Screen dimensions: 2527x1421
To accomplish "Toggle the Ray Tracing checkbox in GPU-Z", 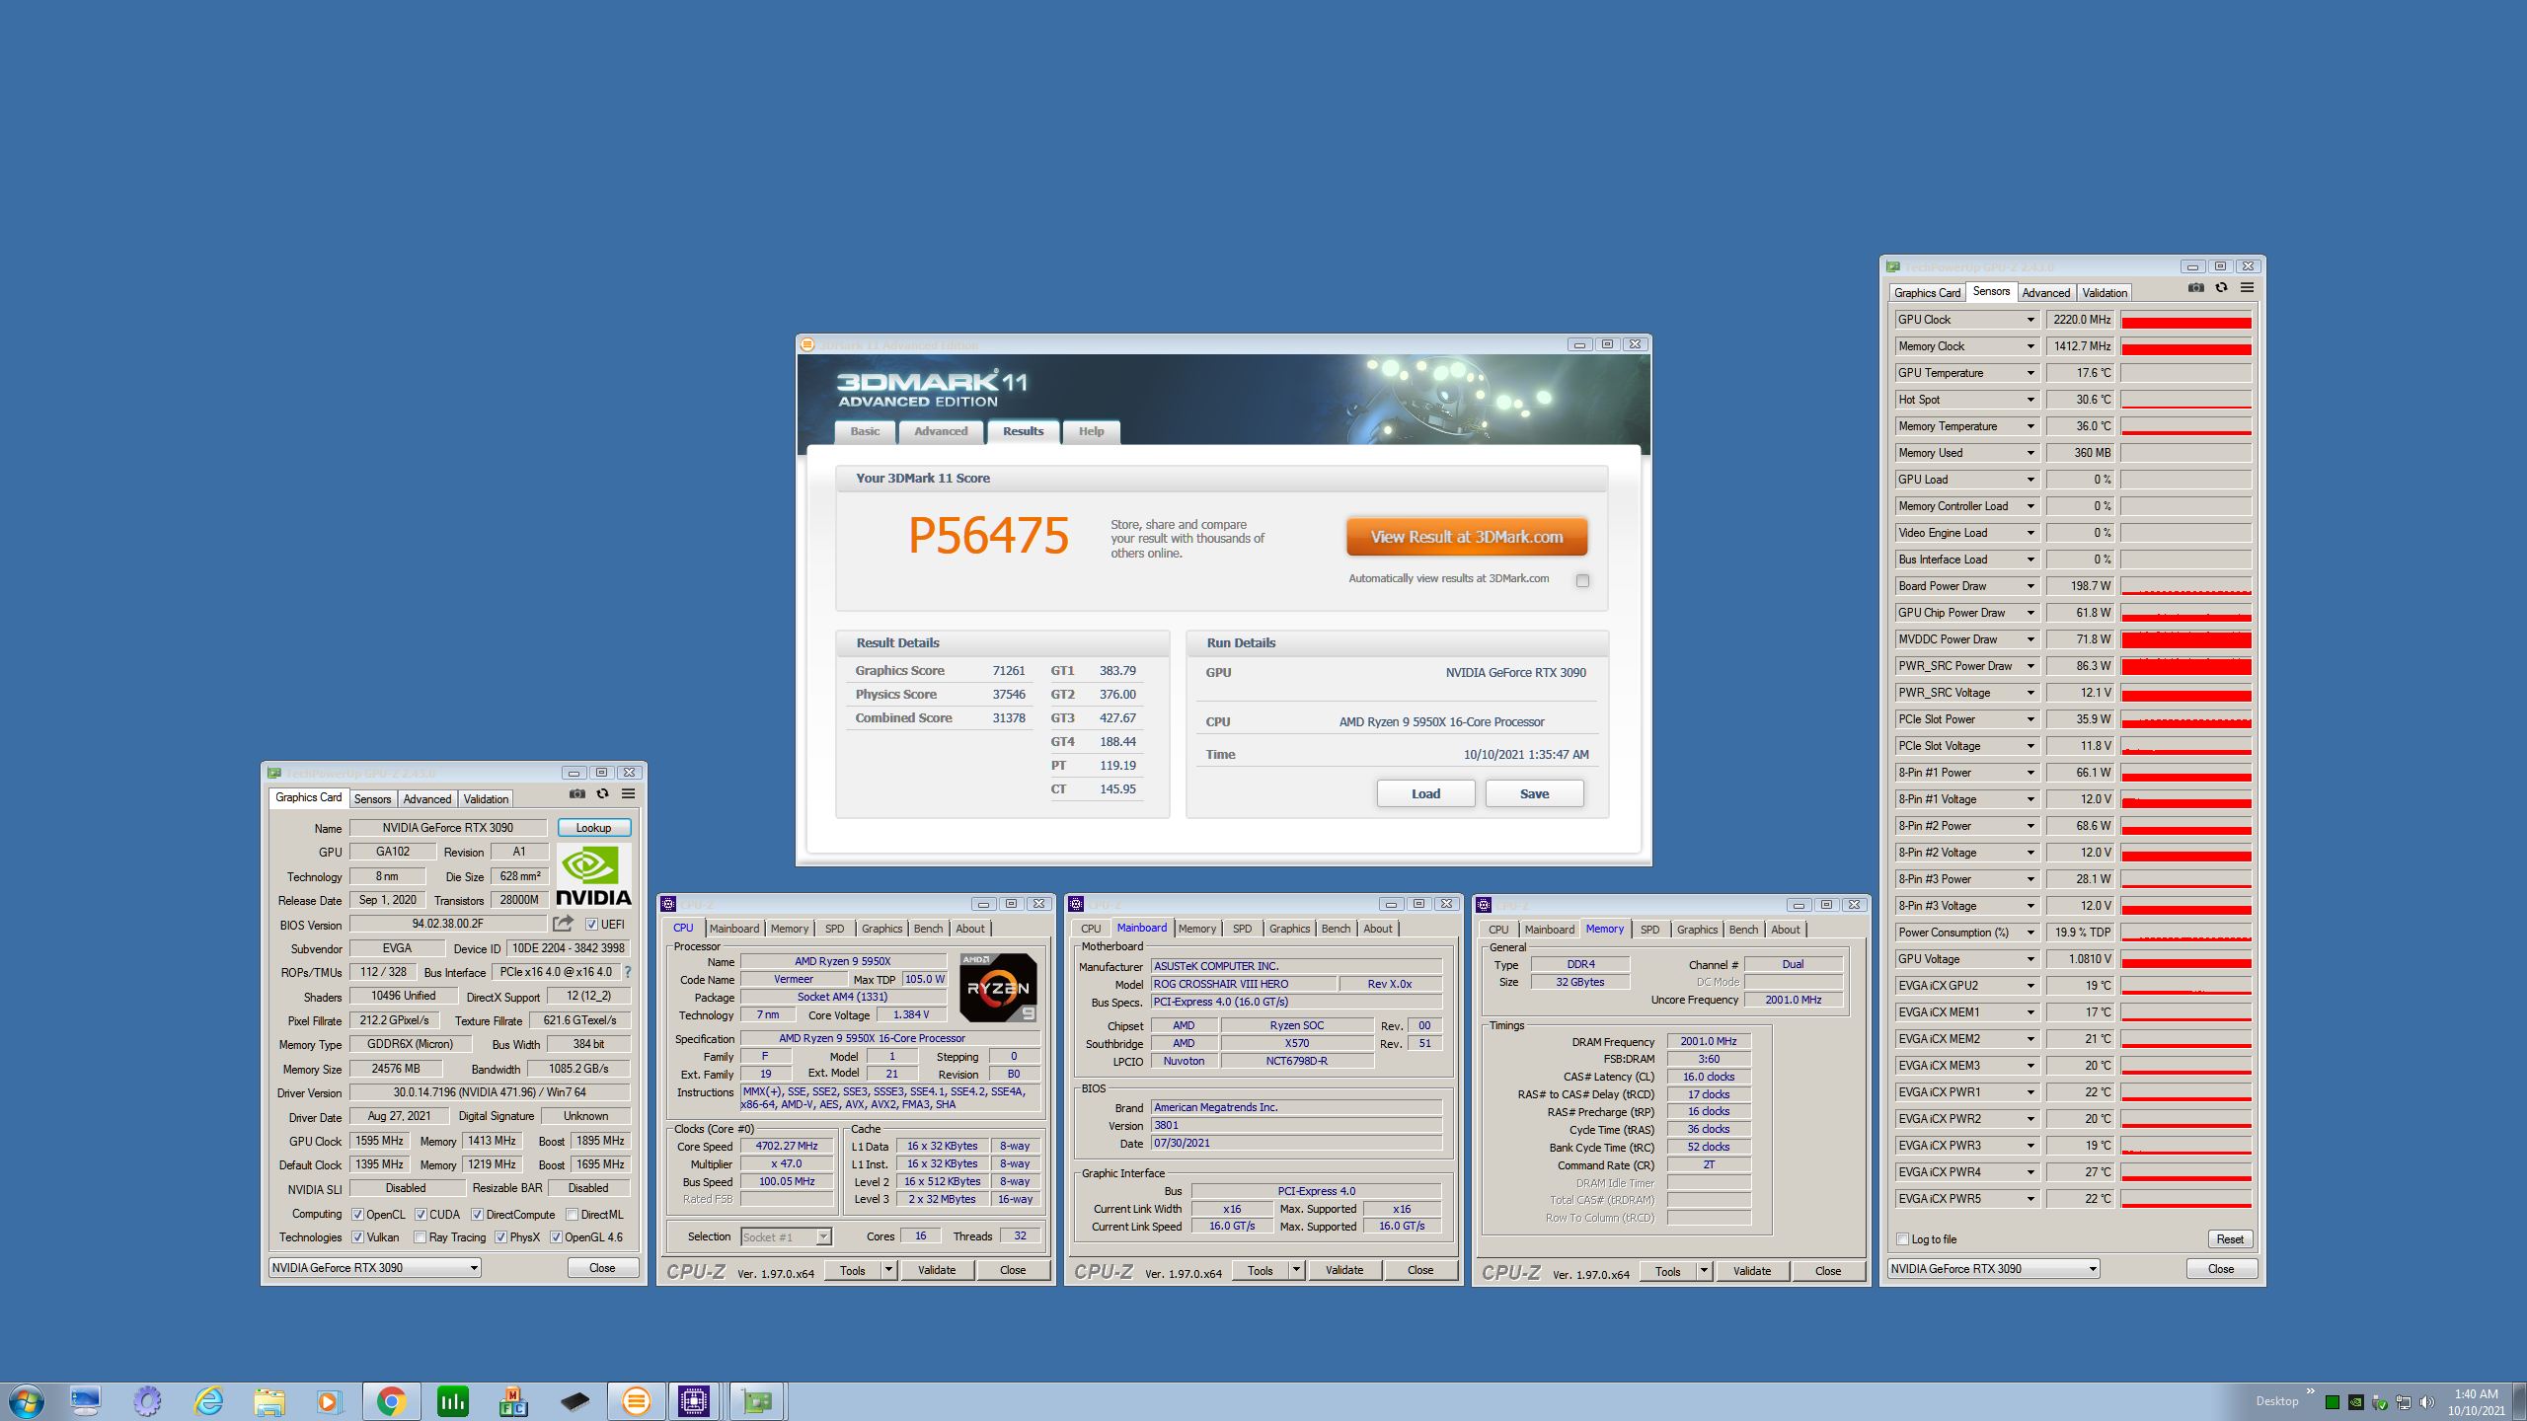I will tap(421, 1237).
